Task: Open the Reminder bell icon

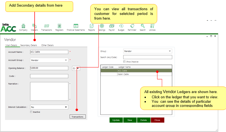Action: 132,27
